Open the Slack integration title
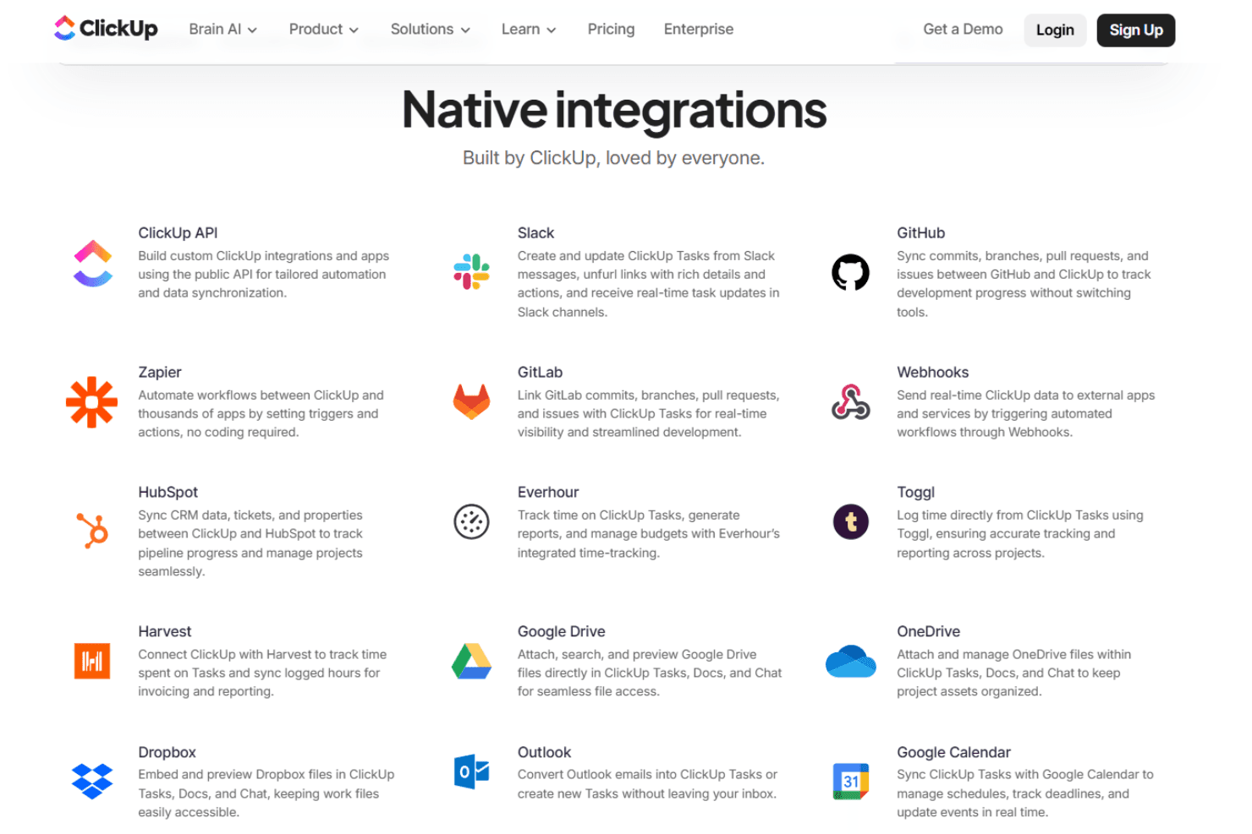Viewport: 1252px width, 834px height. tap(535, 233)
